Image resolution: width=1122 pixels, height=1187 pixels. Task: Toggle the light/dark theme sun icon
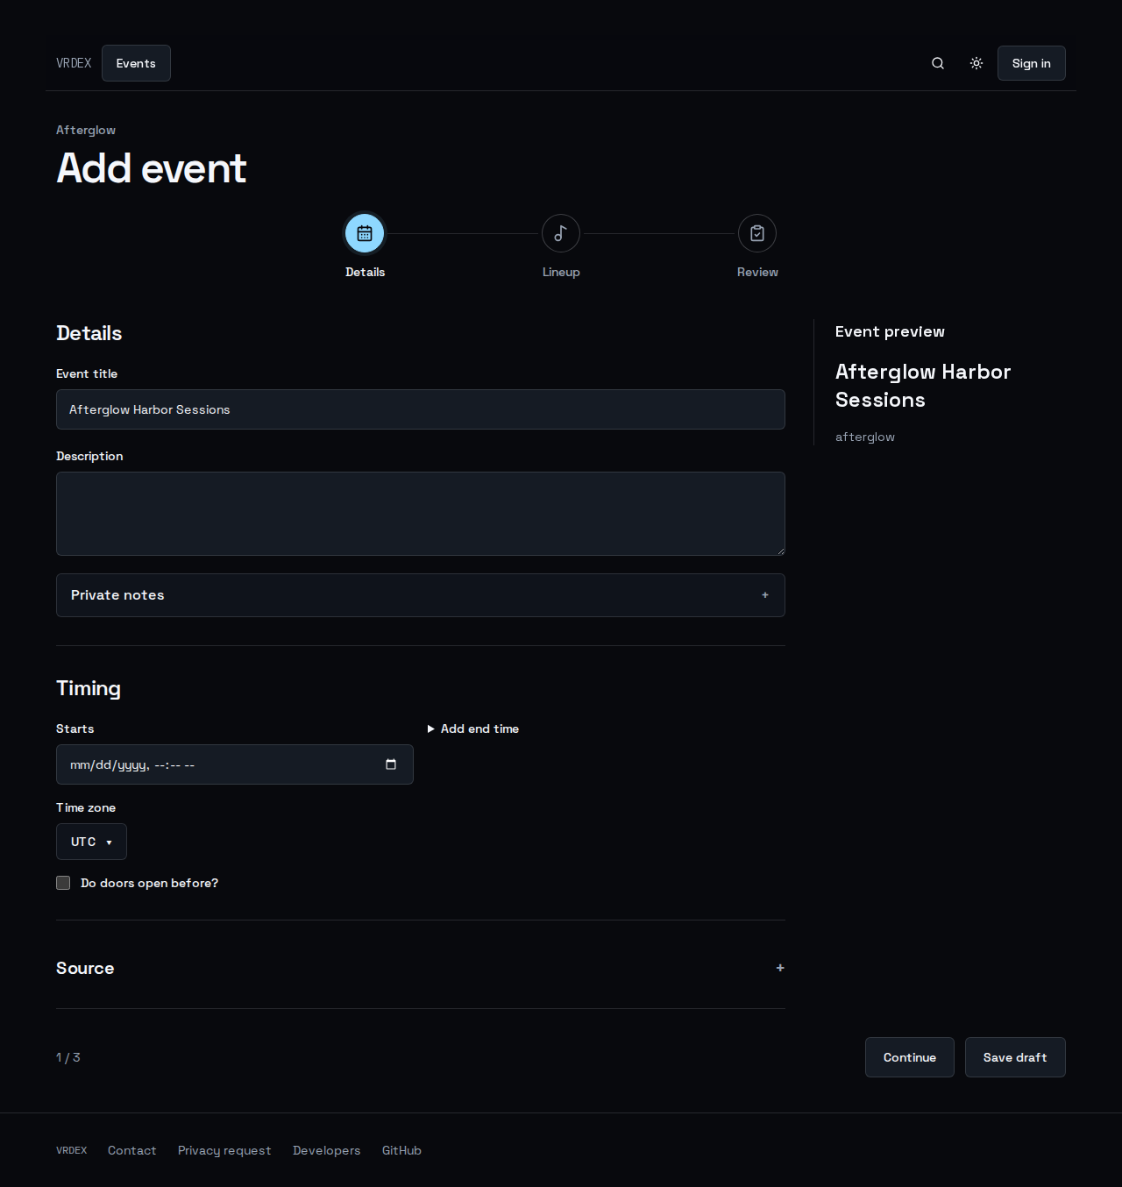(x=976, y=63)
